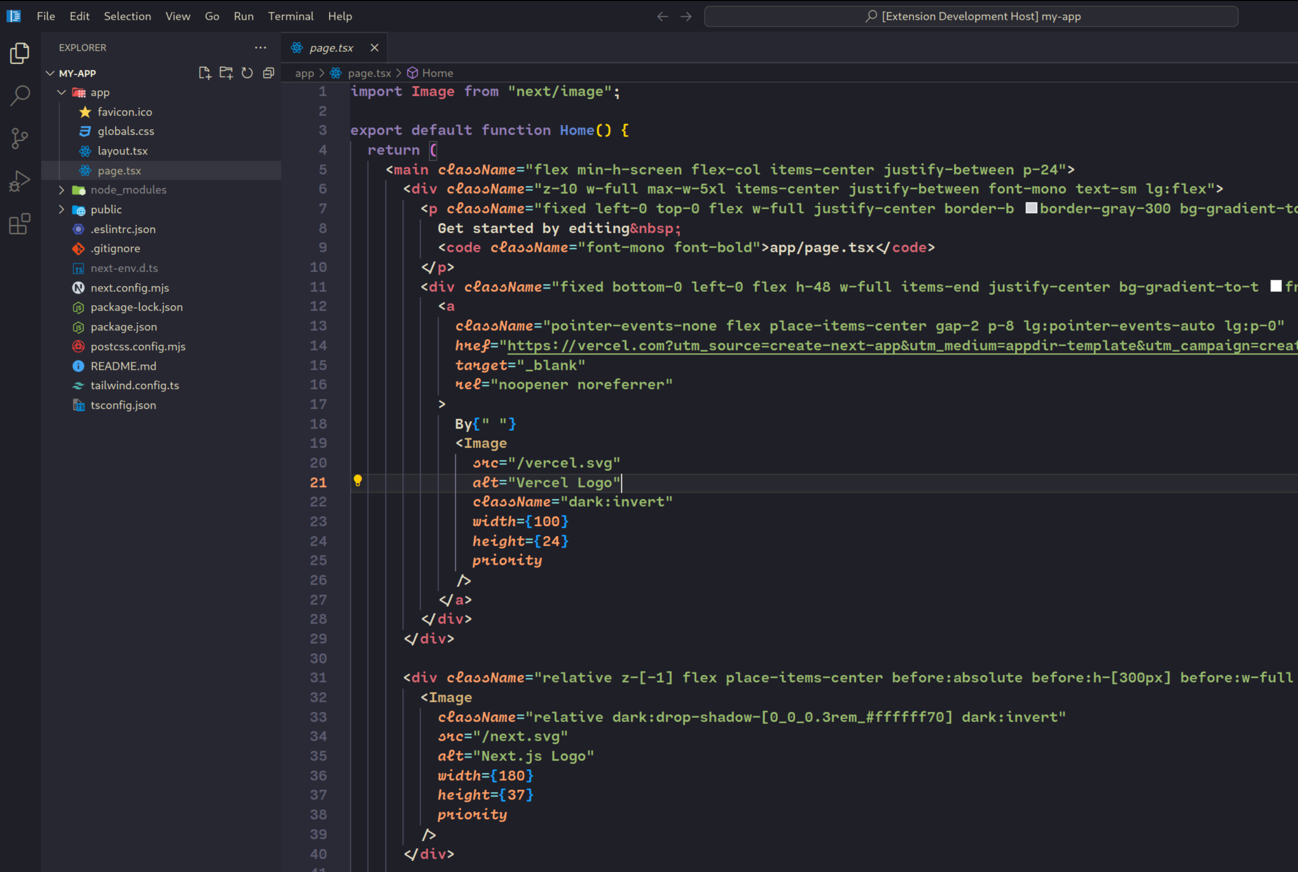
Task: Open the Extensions view
Action: pyautogui.click(x=20, y=224)
